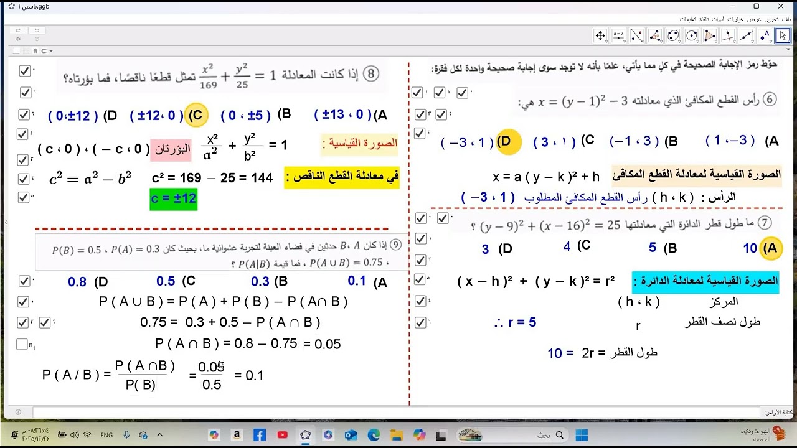Open the Angle tool's small dropdown triangle
797x448 pixels.
click(661, 42)
